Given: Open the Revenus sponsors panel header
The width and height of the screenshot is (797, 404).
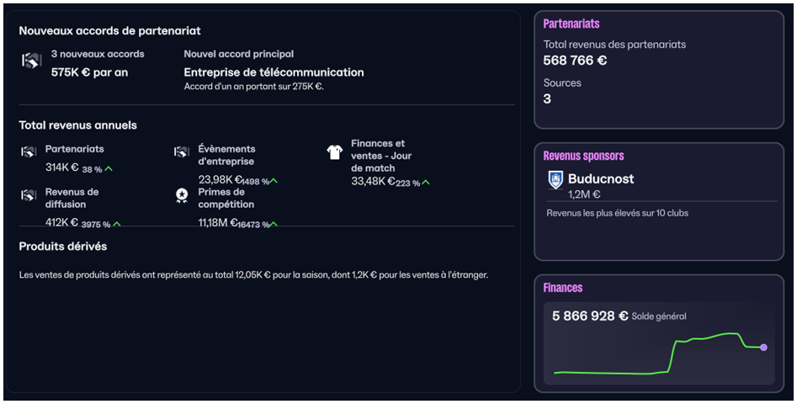Looking at the screenshot, I should 583,156.
